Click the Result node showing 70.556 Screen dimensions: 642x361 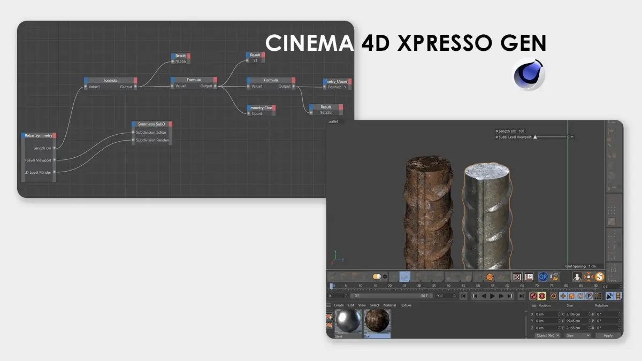[x=180, y=58]
